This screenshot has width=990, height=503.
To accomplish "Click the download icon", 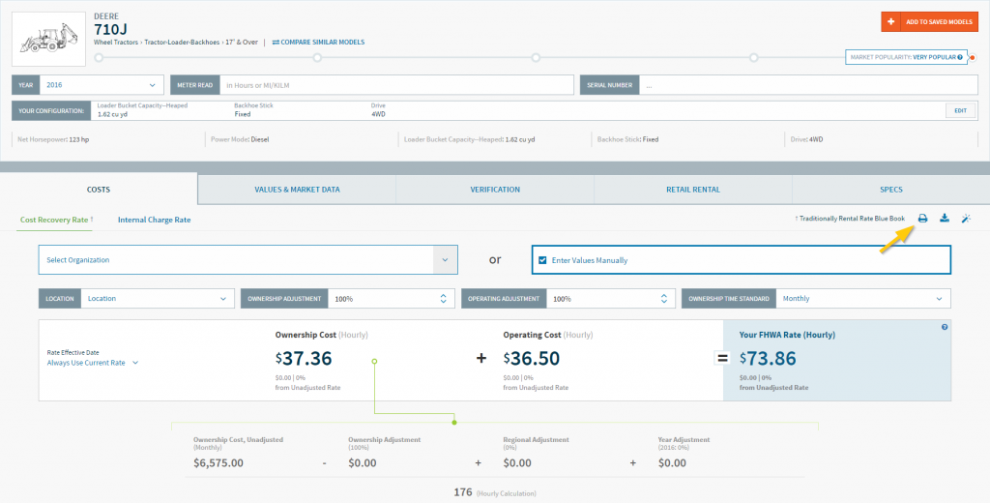I will [x=944, y=219].
